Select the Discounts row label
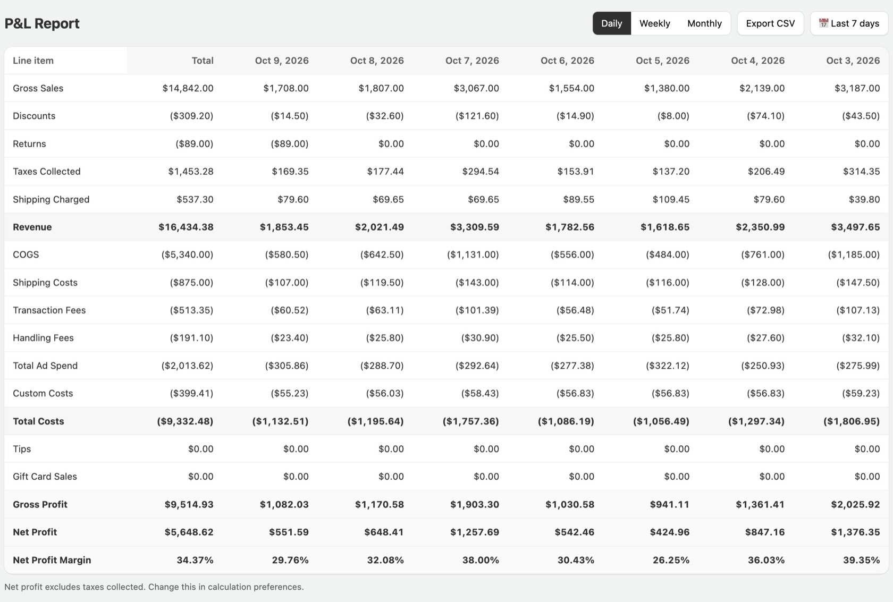This screenshot has width=893, height=602. pos(34,116)
